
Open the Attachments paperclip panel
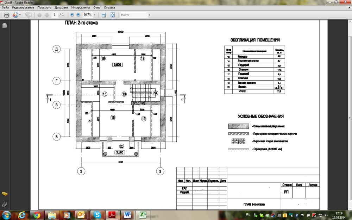point(5,204)
